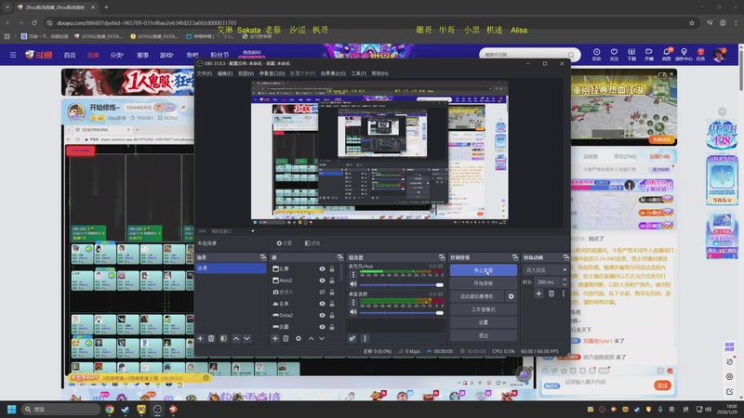Image resolution: width=744 pixels, height=418 pixels.
Task: Increase transition duration with up arrow
Action: (x=565, y=280)
